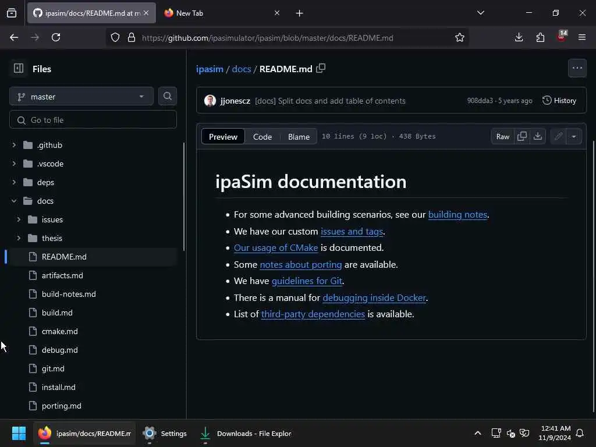The height and width of the screenshot is (447, 596).
Task: Open Windows Start menu
Action: point(19,433)
